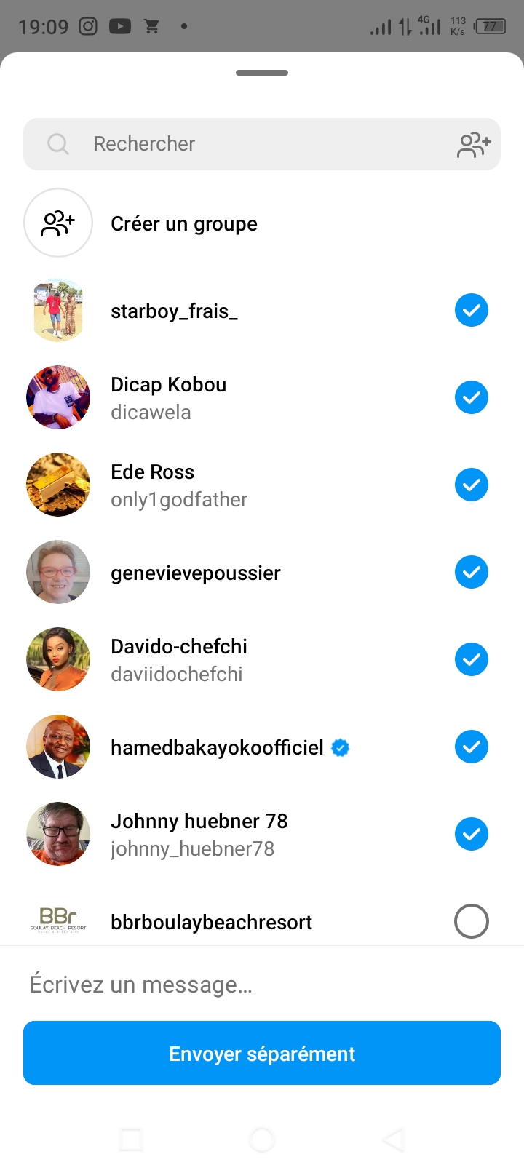Deselect starboy_frais_ checkmark
524x1173 pixels.
click(x=472, y=310)
